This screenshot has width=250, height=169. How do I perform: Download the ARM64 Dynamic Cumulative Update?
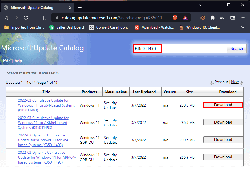pyautogui.click(x=223, y=157)
